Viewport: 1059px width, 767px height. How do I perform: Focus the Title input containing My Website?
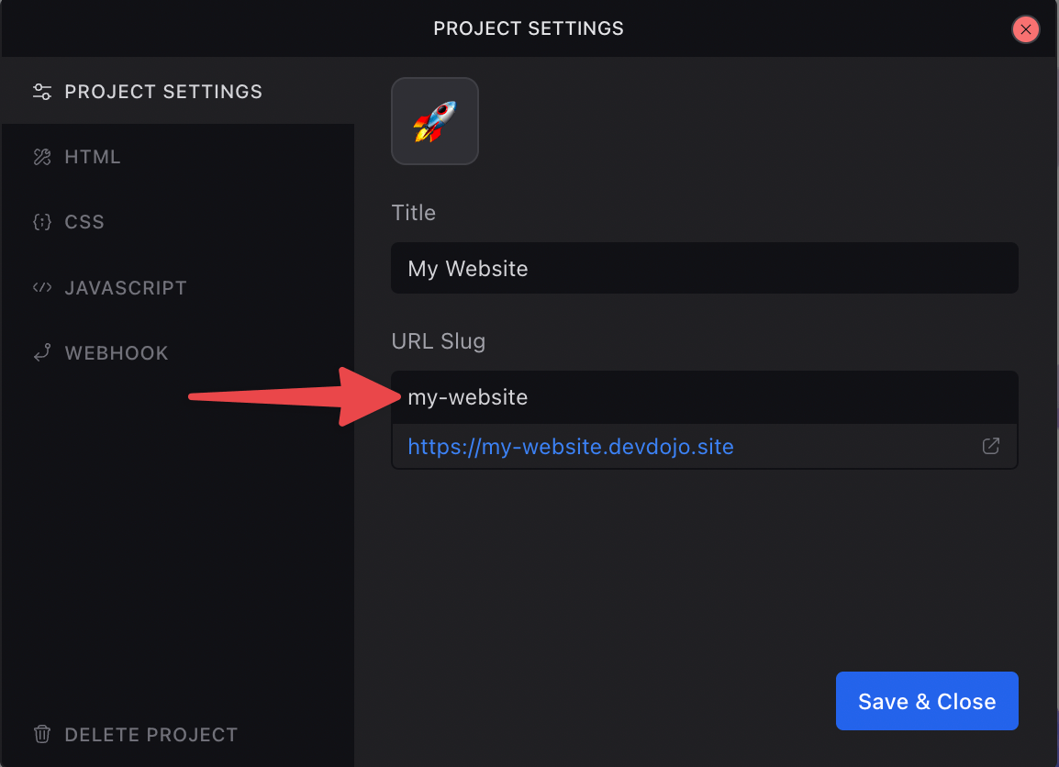click(704, 269)
